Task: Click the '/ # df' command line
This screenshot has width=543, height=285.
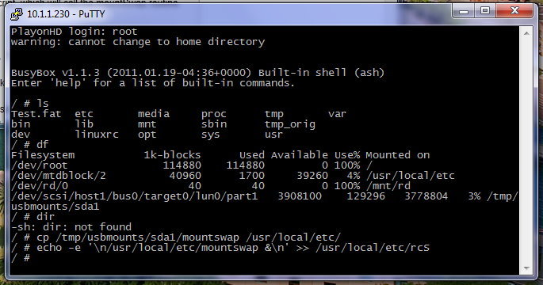Action: (x=30, y=145)
